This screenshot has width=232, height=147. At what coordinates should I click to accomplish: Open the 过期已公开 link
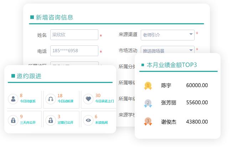tap(66, 122)
